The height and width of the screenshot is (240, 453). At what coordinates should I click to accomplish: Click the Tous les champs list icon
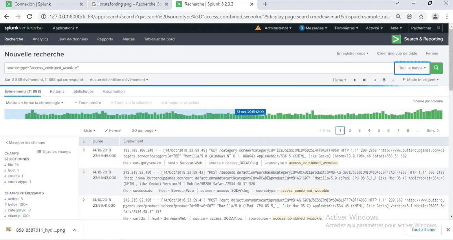(x=39, y=152)
